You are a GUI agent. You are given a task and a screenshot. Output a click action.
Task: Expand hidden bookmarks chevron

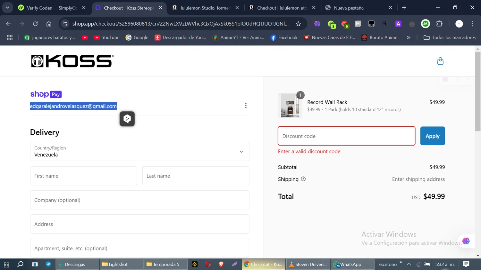408,37
